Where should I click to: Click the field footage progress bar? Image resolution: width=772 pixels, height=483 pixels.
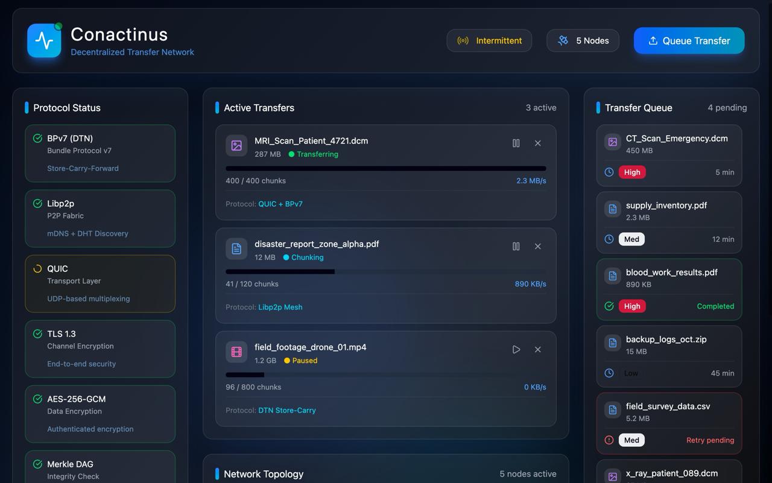386,375
